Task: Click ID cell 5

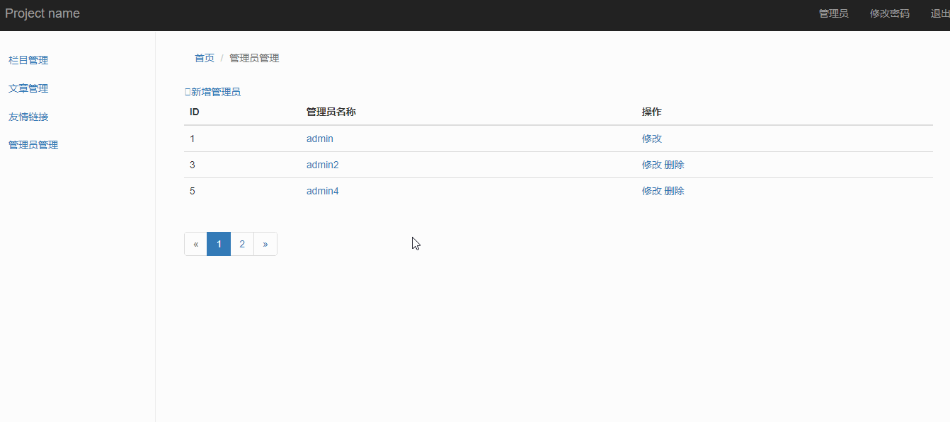Action: coord(193,191)
